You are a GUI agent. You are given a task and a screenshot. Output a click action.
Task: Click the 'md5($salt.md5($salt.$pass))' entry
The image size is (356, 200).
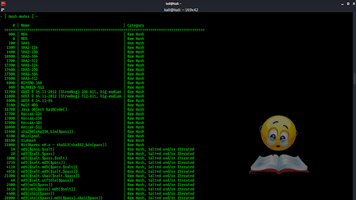click(50, 171)
